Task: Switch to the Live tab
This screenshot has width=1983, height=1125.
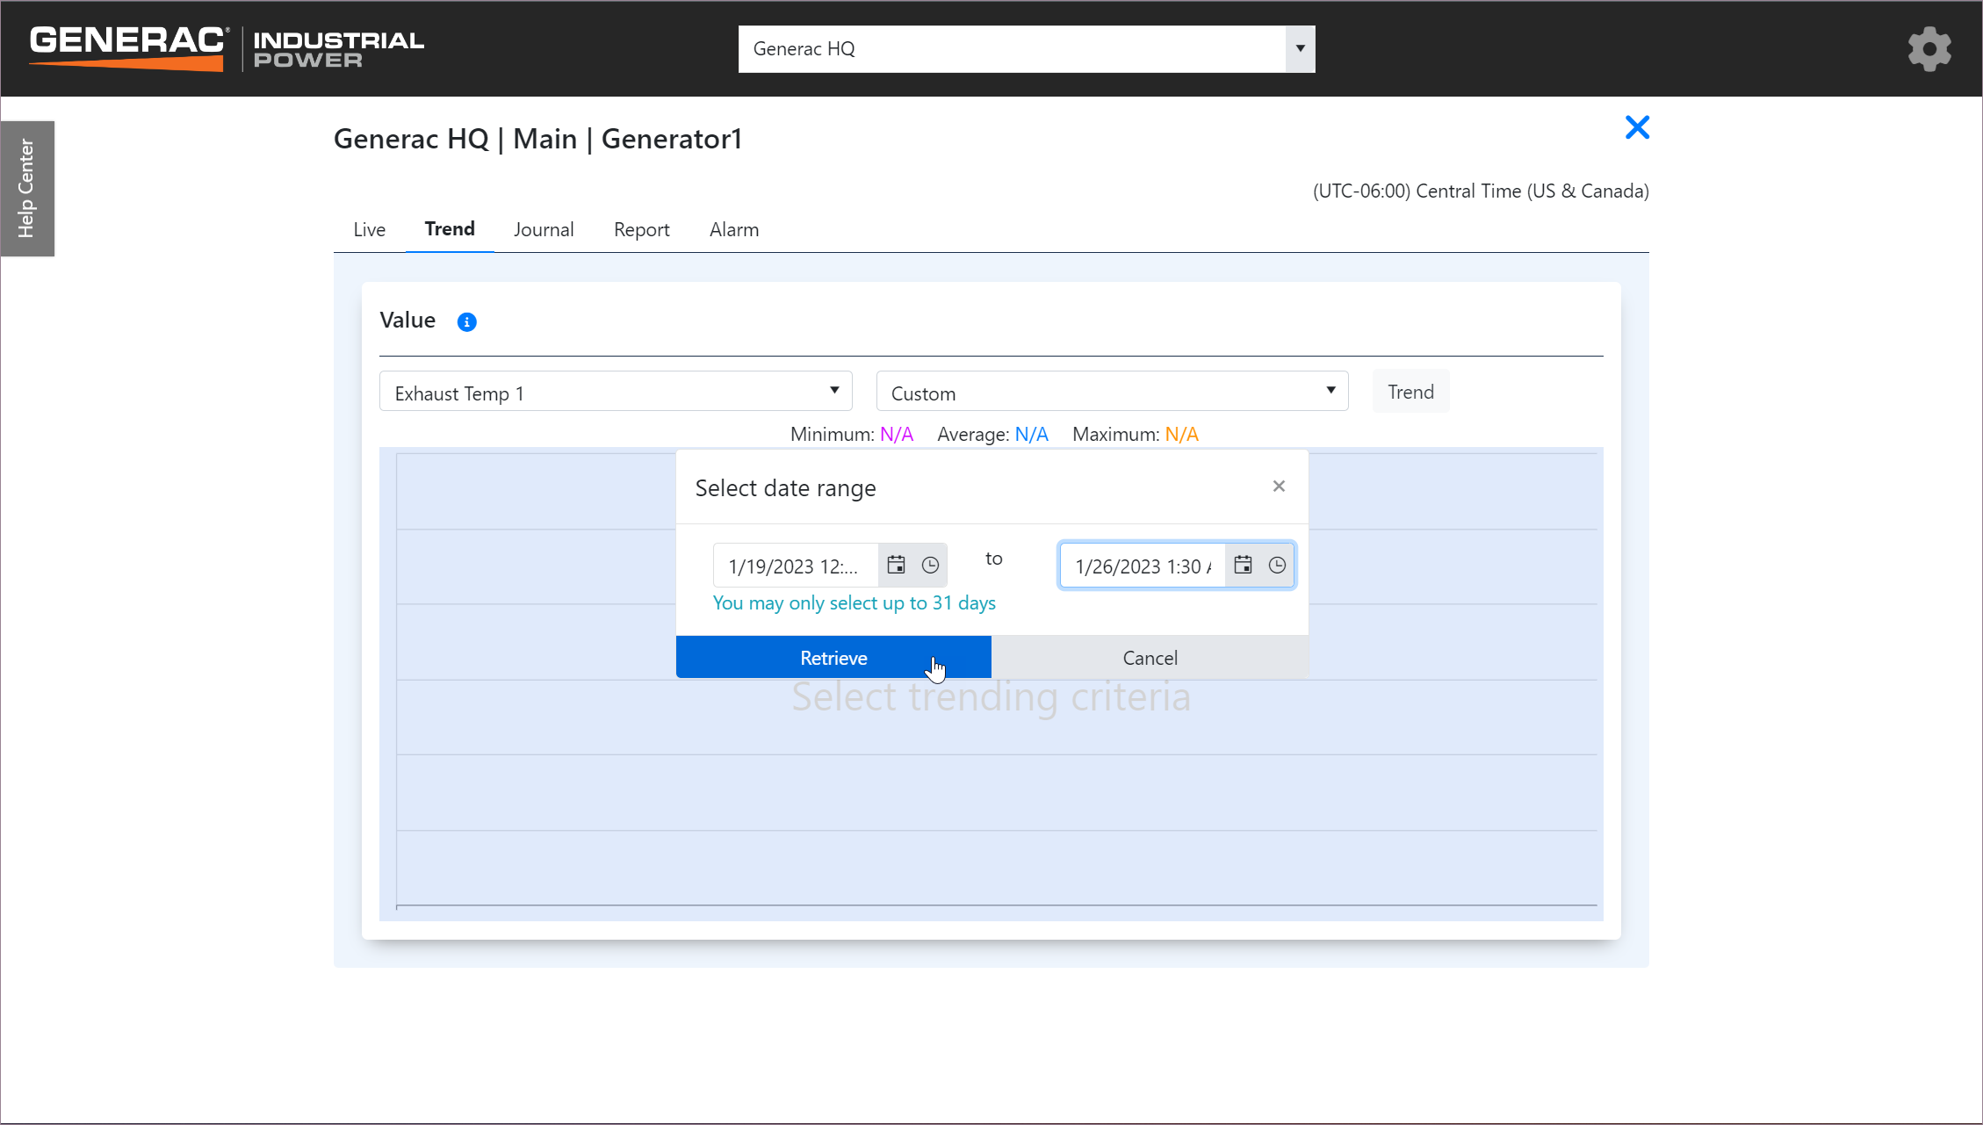Action: pos(369,230)
